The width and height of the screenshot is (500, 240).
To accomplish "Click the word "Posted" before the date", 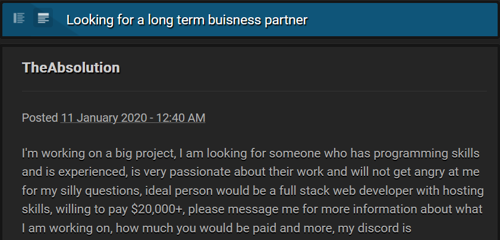I will tap(40, 118).
